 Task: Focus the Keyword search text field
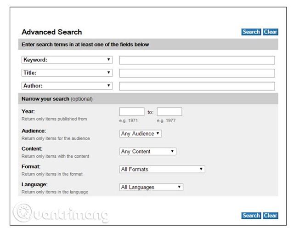coord(197,60)
